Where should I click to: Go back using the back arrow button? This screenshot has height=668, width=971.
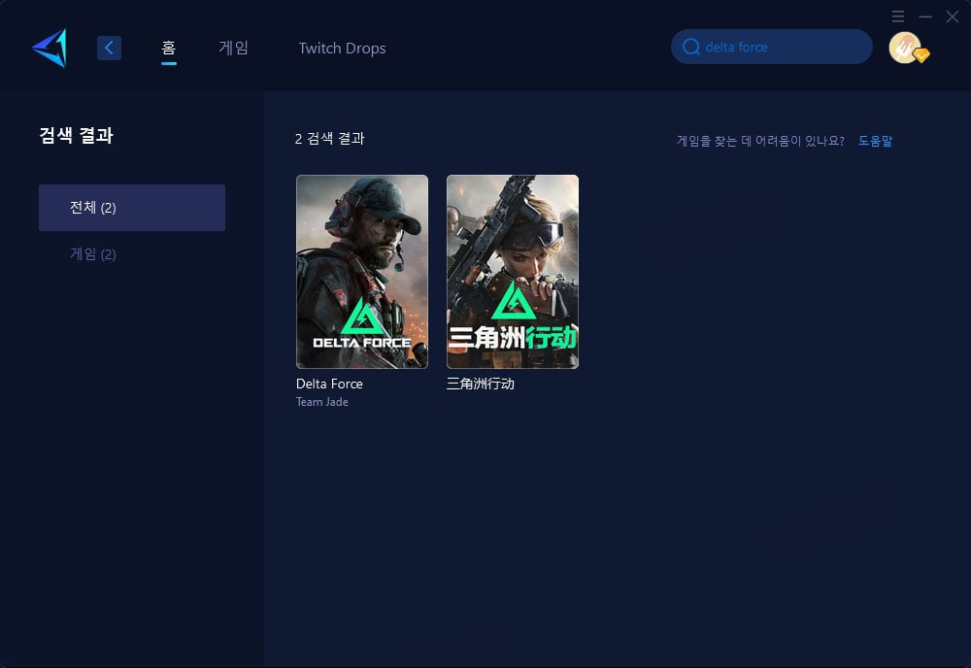[x=109, y=48]
